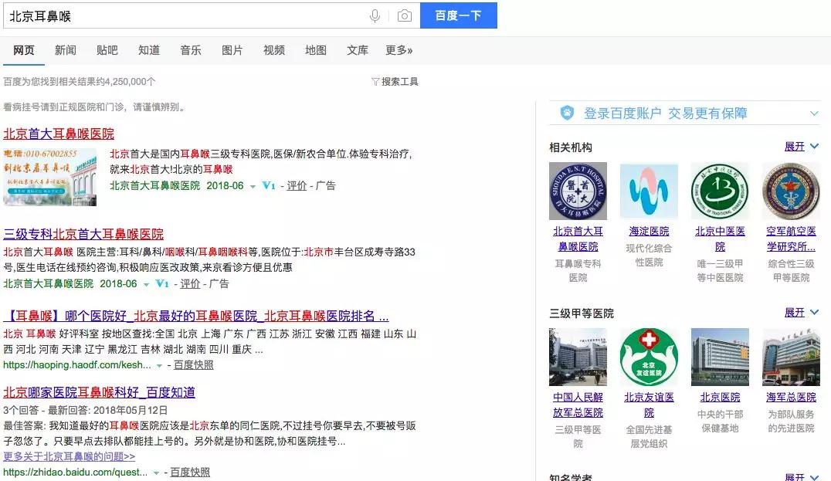
Task: Switch to the 音乐 tab
Action: tap(191, 50)
